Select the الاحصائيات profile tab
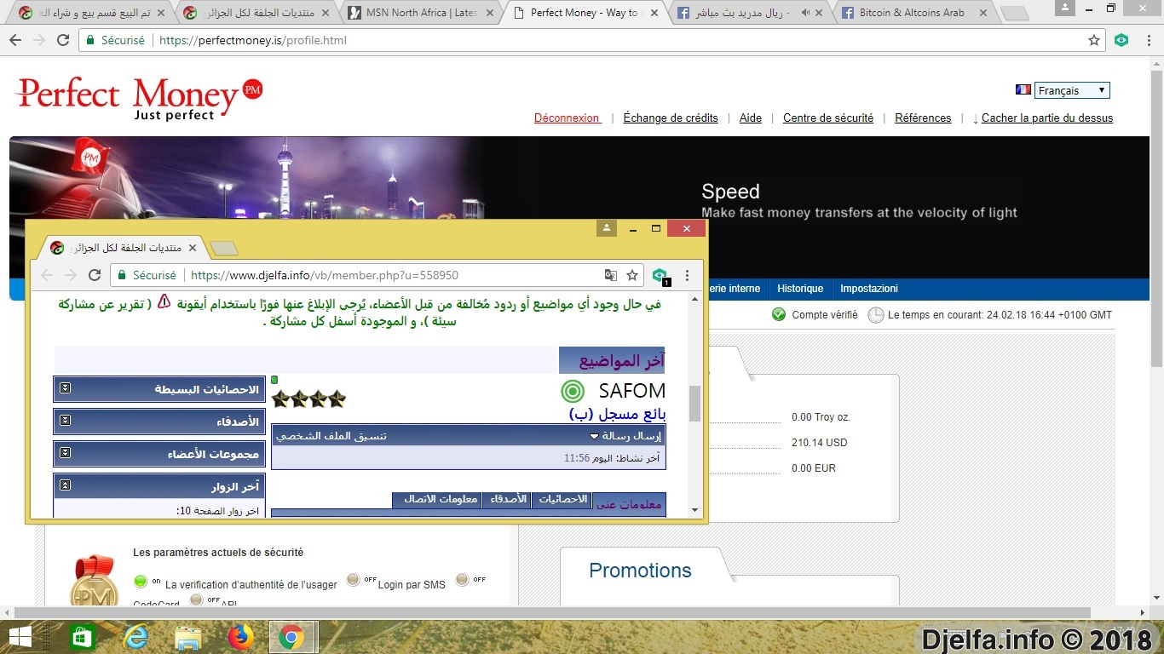This screenshot has height=654, width=1164. (x=562, y=499)
